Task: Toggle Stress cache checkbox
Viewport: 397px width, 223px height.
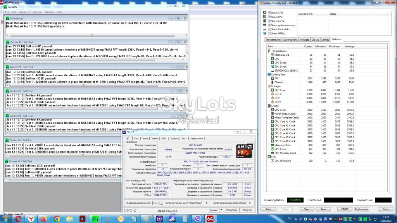Action: tap(269, 21)
